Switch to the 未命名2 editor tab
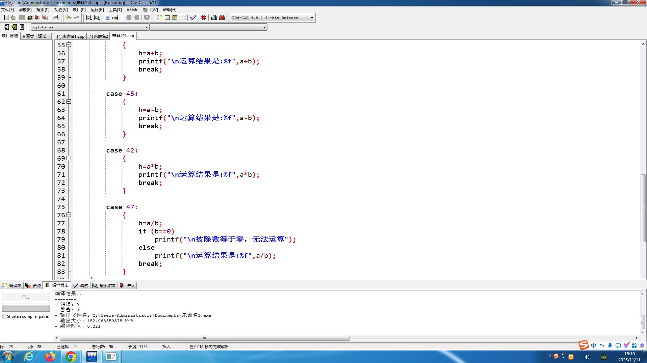 coord(98,36)
